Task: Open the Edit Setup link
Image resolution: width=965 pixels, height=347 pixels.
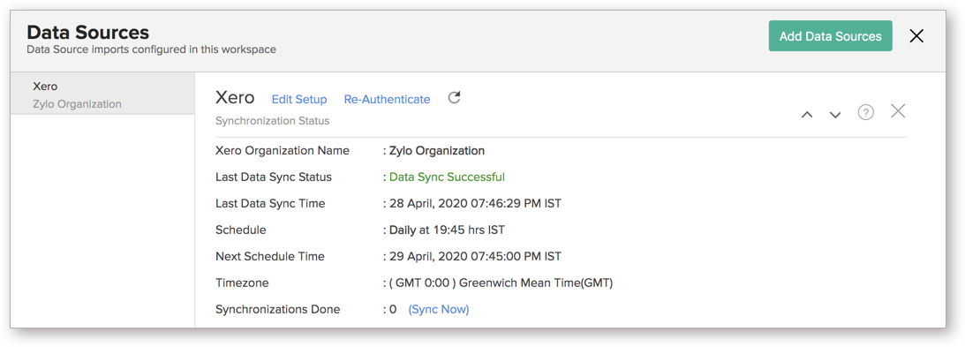Action: (x=299, y=99)
